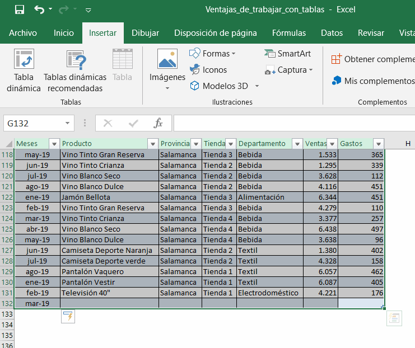The image size is (415, 348).
Task: Open Mis complementos
Action: coord(373,81)
